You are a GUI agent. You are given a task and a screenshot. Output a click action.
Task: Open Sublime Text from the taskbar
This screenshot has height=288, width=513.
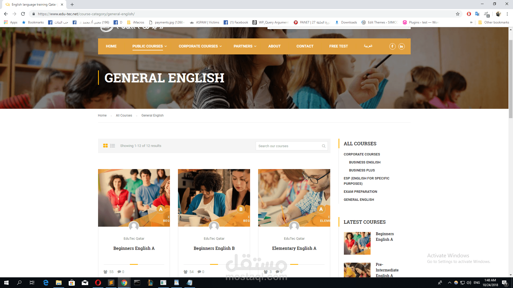(111, 283)
